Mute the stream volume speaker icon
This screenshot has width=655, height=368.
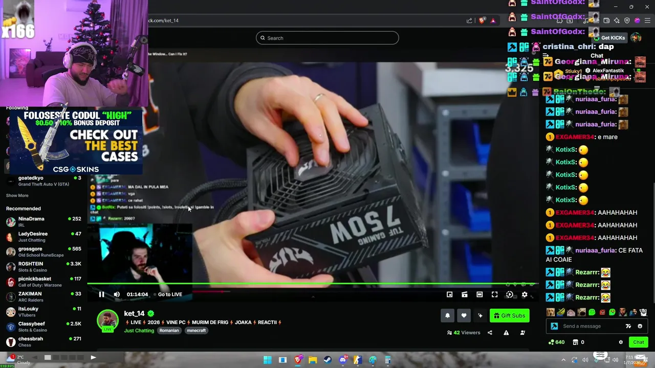[117, 294]
